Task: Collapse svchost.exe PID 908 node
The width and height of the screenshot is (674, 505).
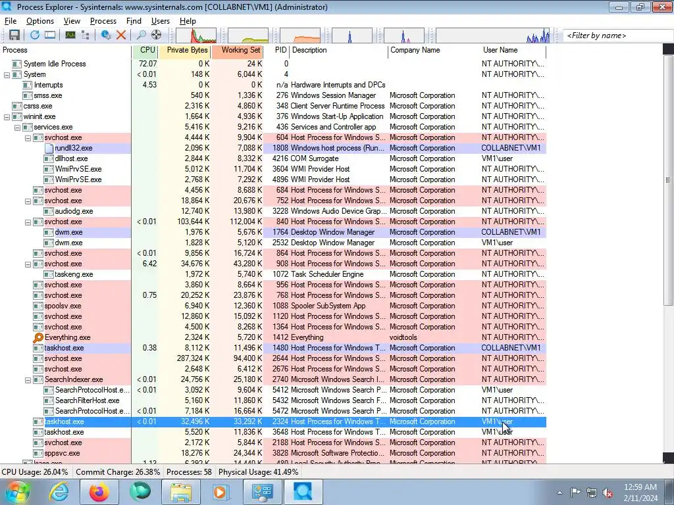Action: coord(28,264)
